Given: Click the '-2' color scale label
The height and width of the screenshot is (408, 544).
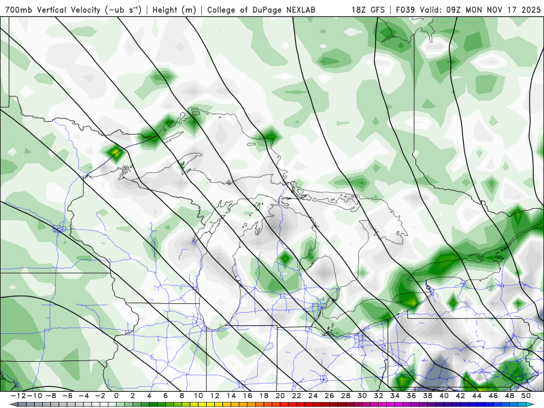Looking at the screenshot, I should pyautogui.click(x=100, y=396).
